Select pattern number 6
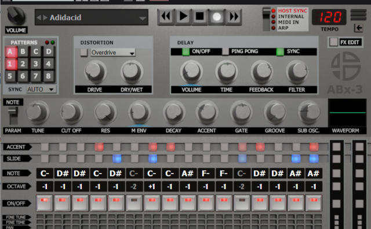 (x=23, y=76)
